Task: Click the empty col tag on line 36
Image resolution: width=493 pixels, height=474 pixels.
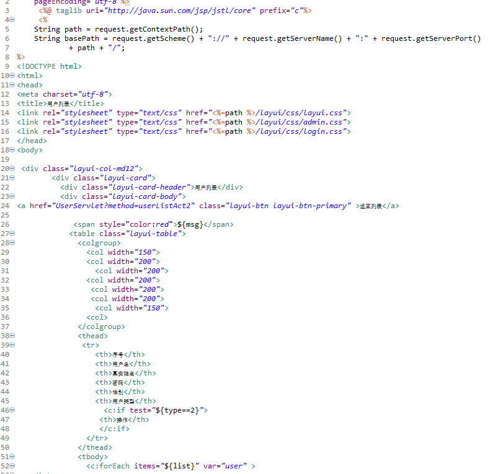Action: click(x=97, y=317)
